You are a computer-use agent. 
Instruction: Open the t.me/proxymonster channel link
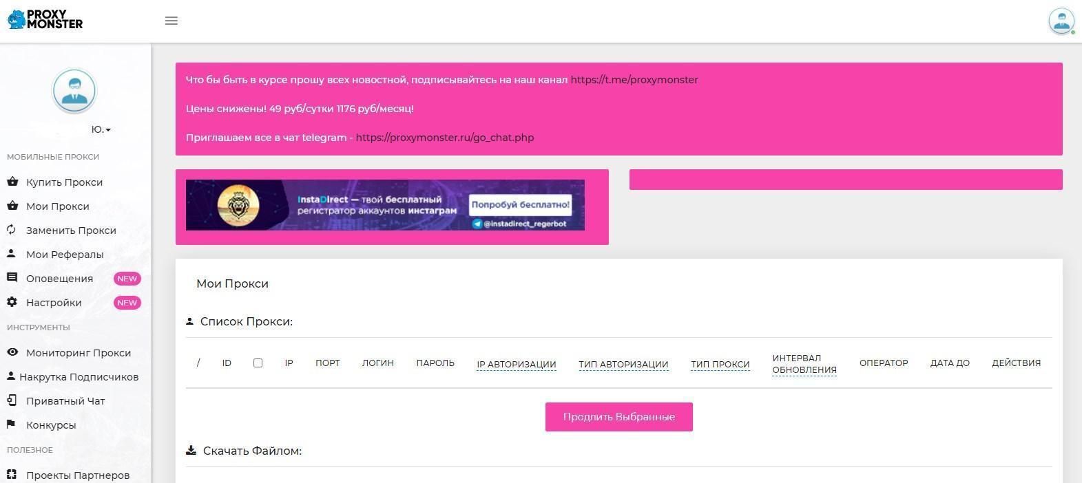click(634, 80)
